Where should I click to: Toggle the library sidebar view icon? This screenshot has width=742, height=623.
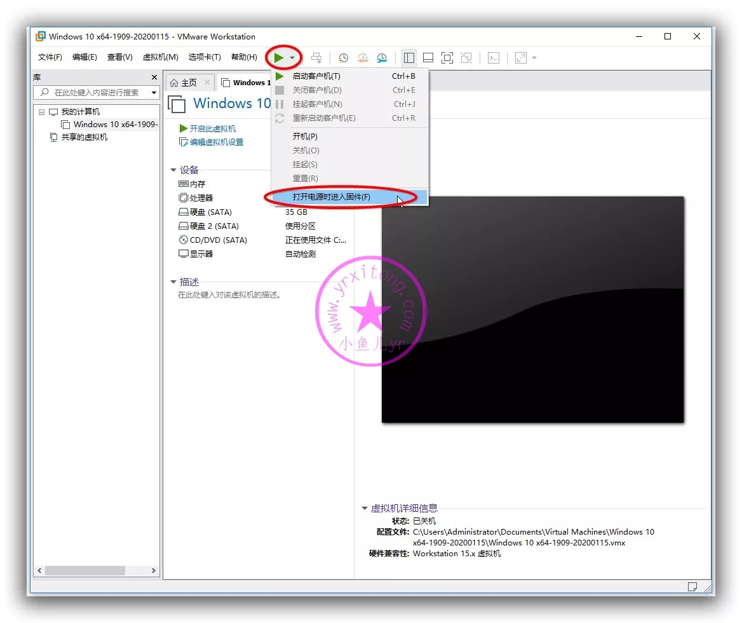pos(409,58)
